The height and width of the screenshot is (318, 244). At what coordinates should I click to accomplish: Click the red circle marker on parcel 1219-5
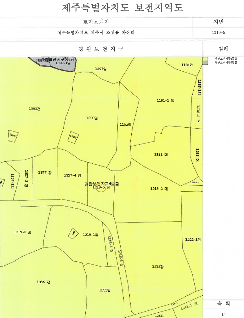click(101, 187)
